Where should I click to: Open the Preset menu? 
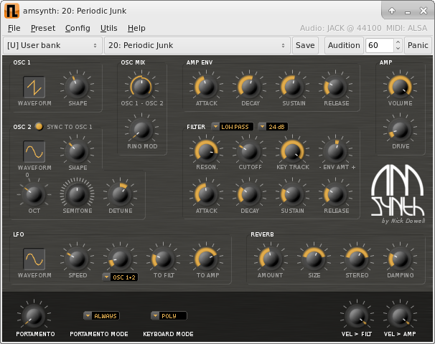point(43,28)
